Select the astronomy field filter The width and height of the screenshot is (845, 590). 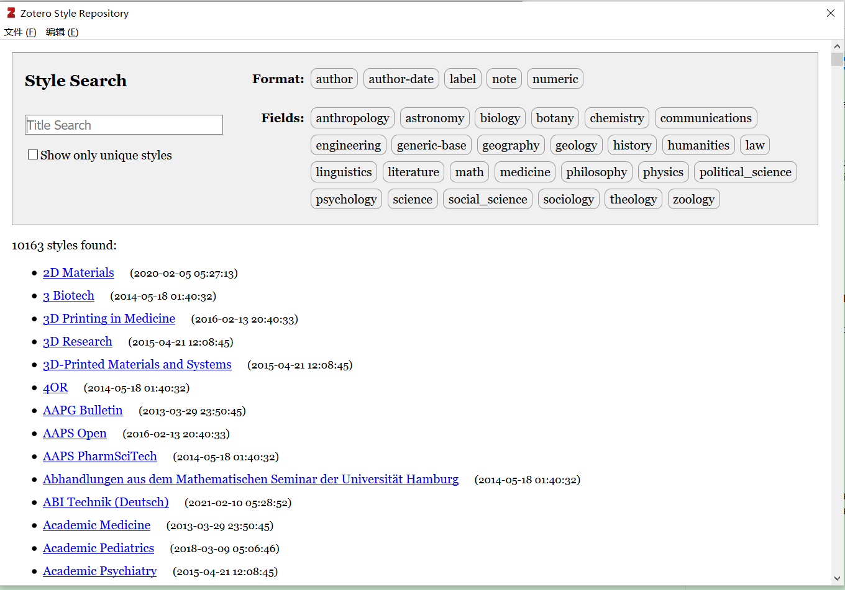point(434,118)
